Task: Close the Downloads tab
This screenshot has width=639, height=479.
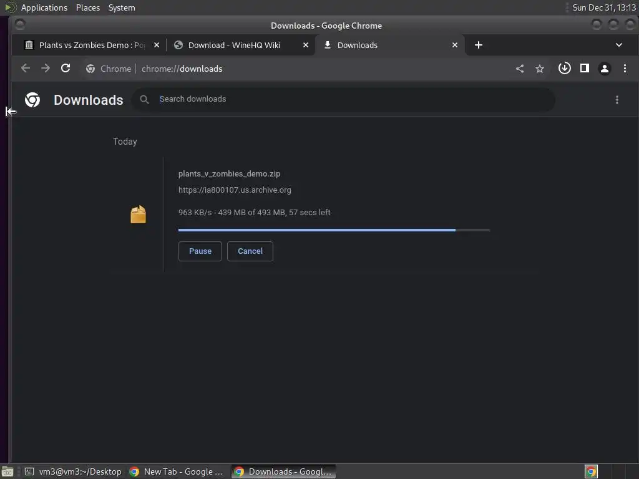Action: 455,45
